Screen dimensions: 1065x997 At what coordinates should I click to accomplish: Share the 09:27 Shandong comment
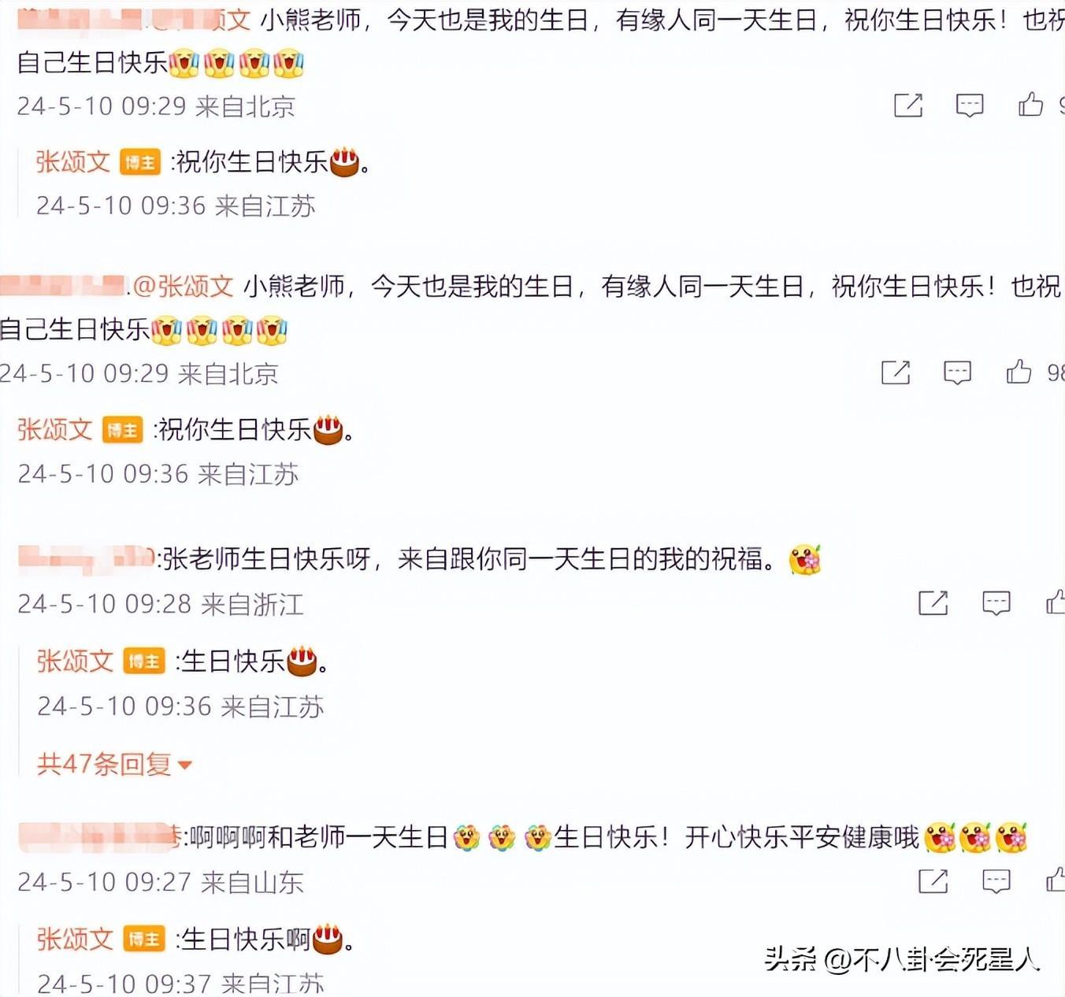933,881
